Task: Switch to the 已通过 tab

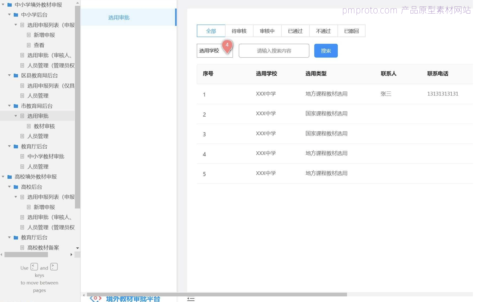Action: click(295, 31)
